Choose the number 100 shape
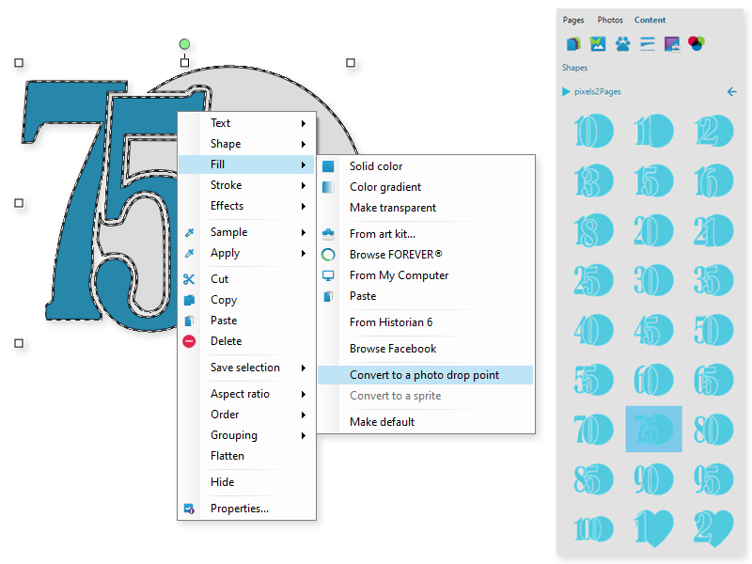The image size is (752, 564). click(594, 529)
